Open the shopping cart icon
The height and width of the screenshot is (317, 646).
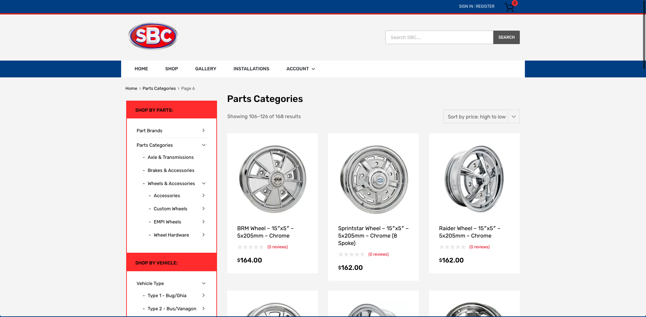(x=510, y=7)
